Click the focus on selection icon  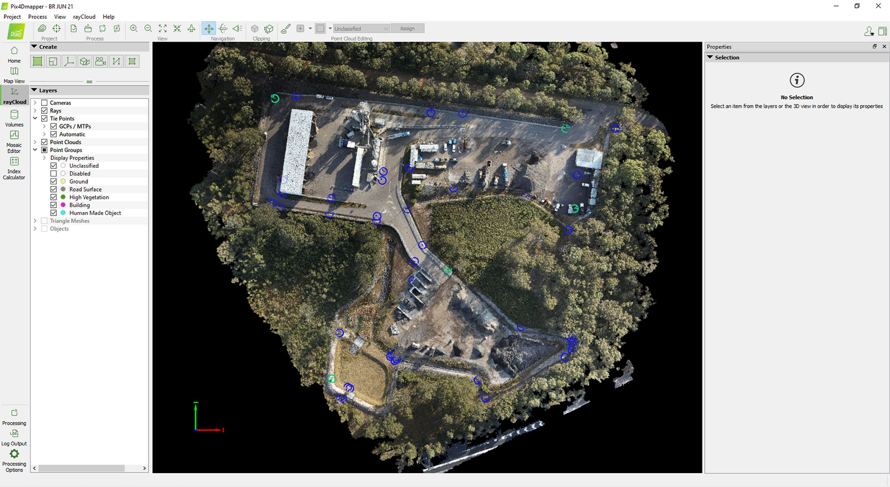tap(177, 28)
